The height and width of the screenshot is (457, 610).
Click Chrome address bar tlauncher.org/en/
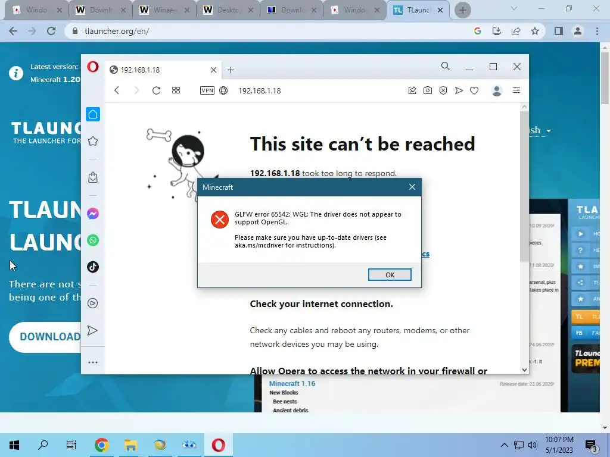[269, 31]
